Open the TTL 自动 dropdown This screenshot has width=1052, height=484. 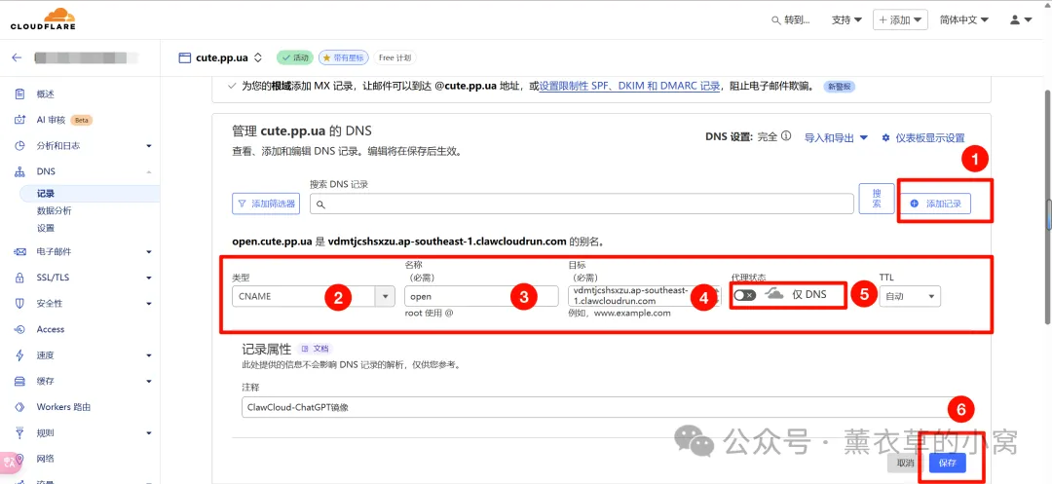pyautogui.click(x=910, y=296)
